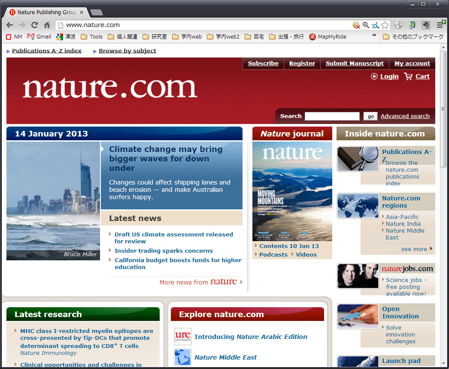Open the Nature India link
This screenshot has width=449, height=369.
point(403,224)
